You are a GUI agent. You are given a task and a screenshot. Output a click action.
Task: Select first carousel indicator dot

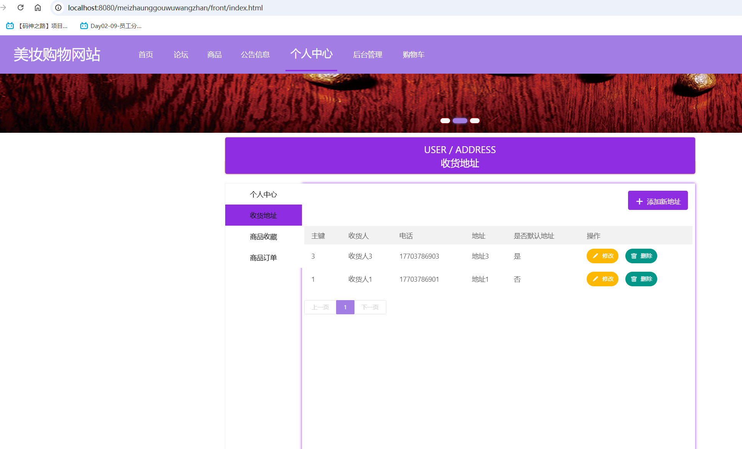click(445, 121)
